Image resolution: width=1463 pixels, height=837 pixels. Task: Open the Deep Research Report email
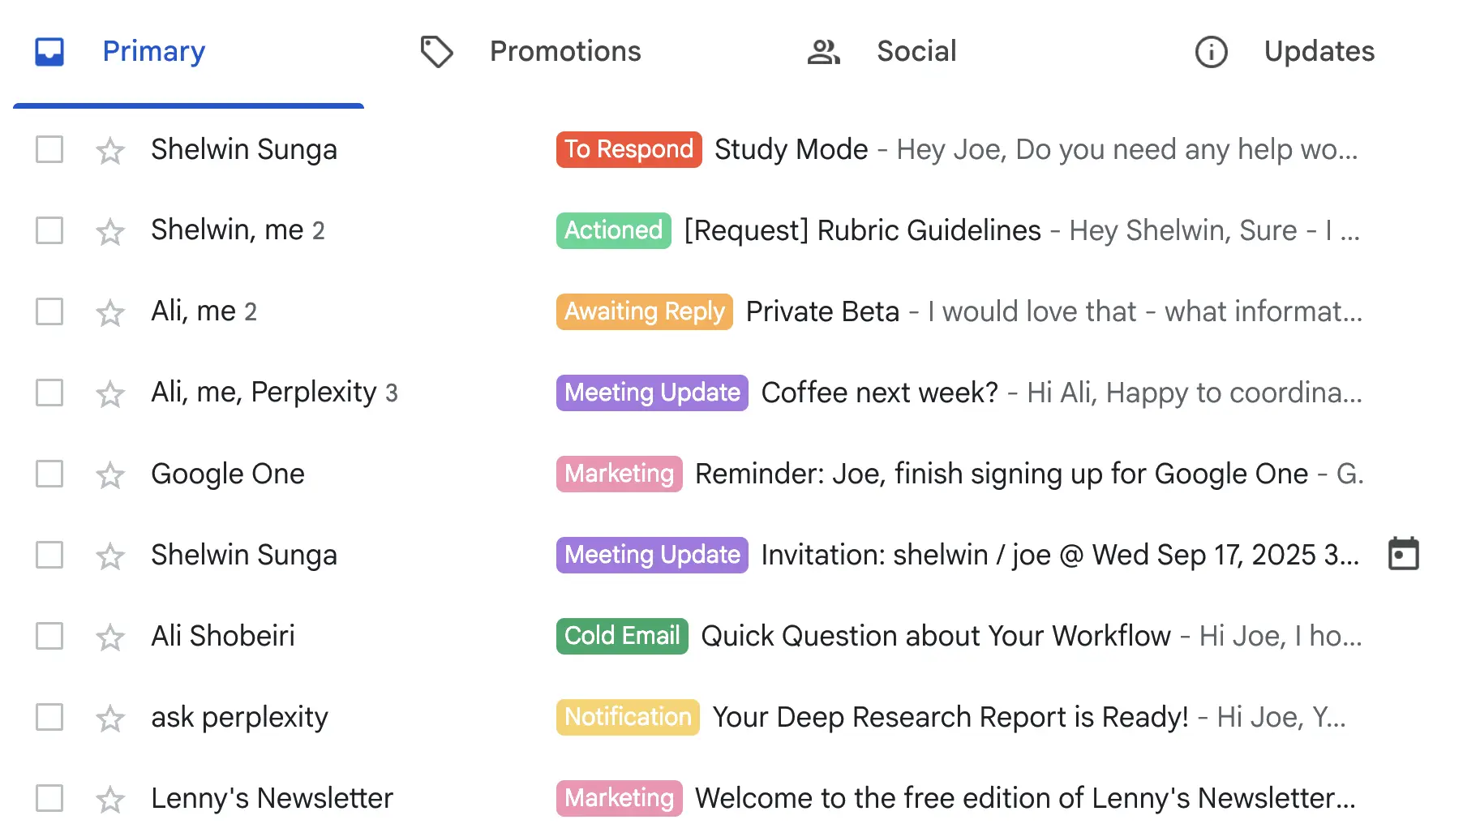pyautogui.click(x=949, y=717)
